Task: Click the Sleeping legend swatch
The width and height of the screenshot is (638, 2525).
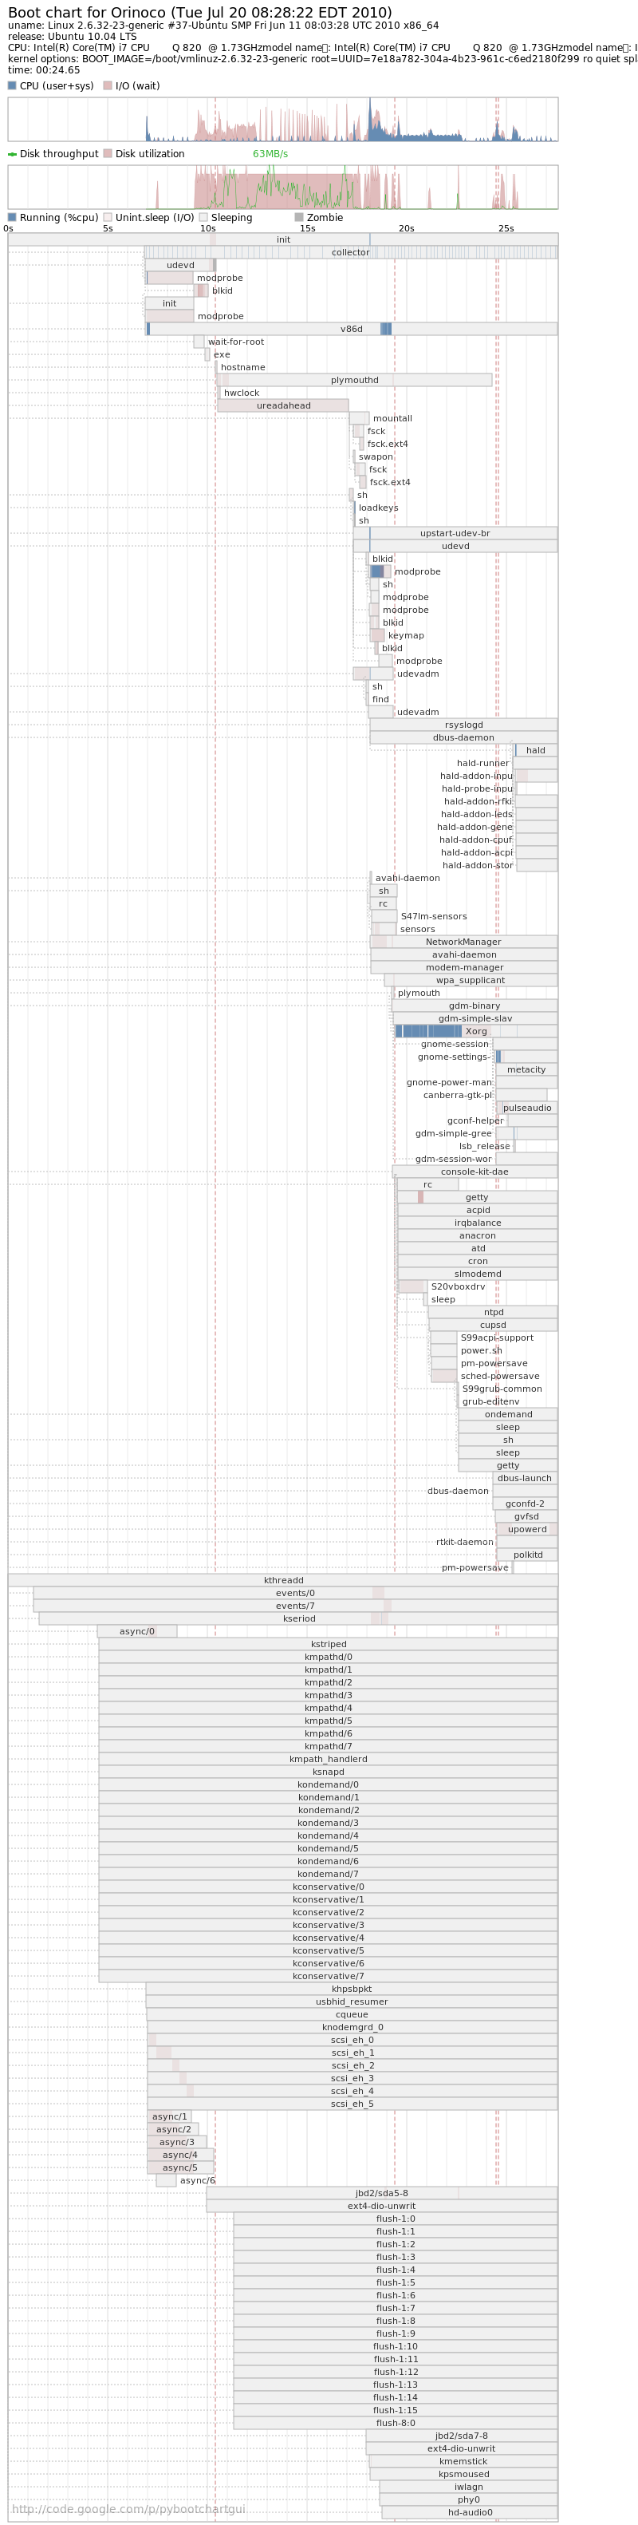Action: pos(204,218)
